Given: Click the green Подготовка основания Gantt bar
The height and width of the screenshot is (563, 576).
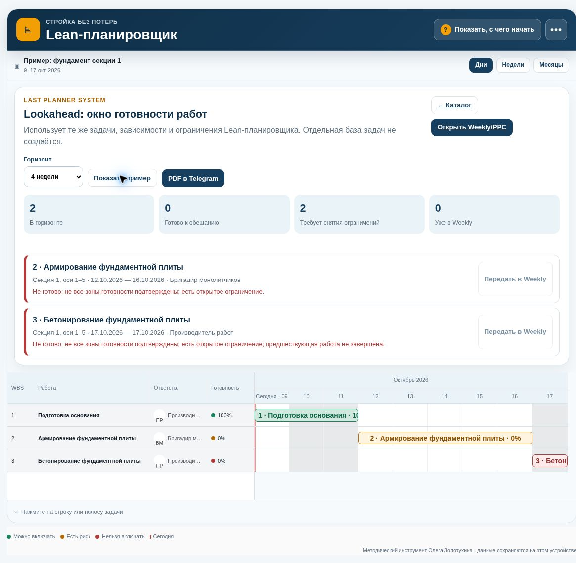Looking at the screenshot, I should 307,415.
